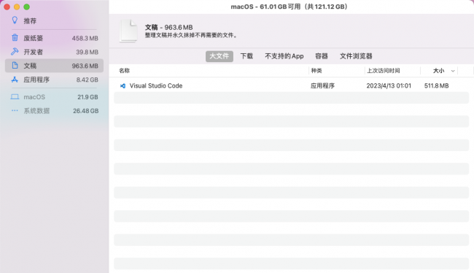The width and height of the screenshot is (474, 273).
Task: Click the Visual Studio Code app icon
Action: 123,85
